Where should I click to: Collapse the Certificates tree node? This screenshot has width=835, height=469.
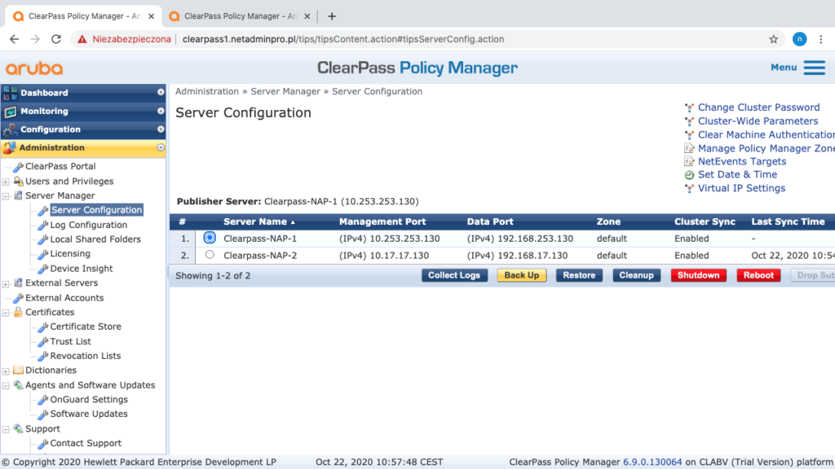click(7, 313)
